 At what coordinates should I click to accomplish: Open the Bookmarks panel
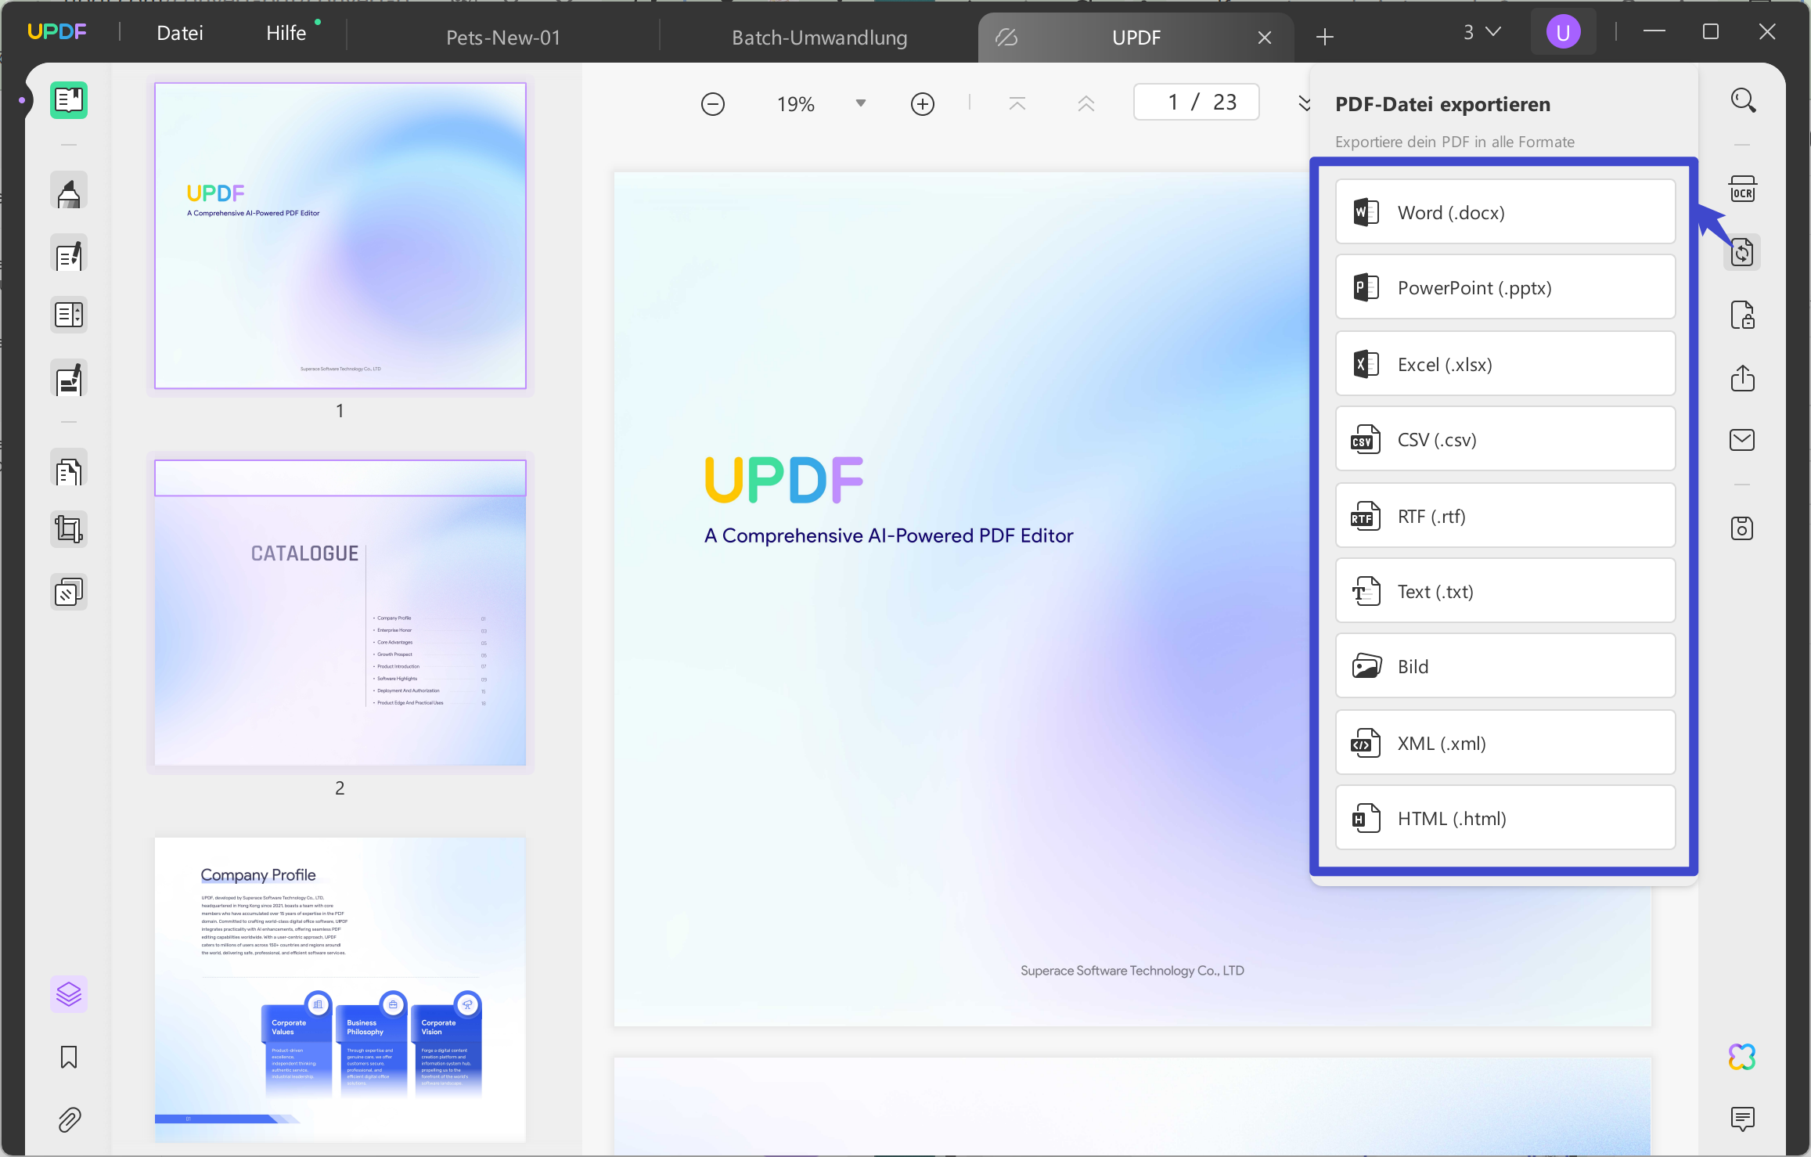click(x=69, y=1058)
